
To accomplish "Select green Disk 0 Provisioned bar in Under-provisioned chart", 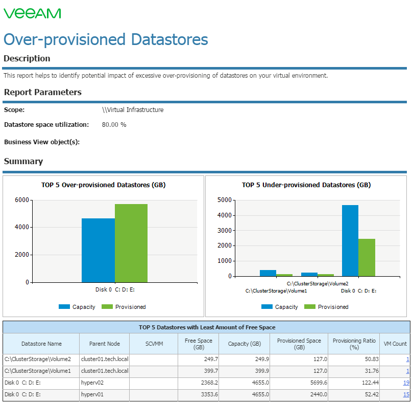I will coord(367,258).
